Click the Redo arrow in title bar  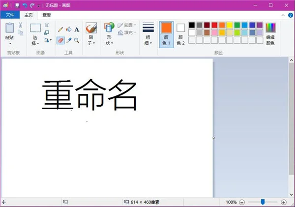(32, 5)
